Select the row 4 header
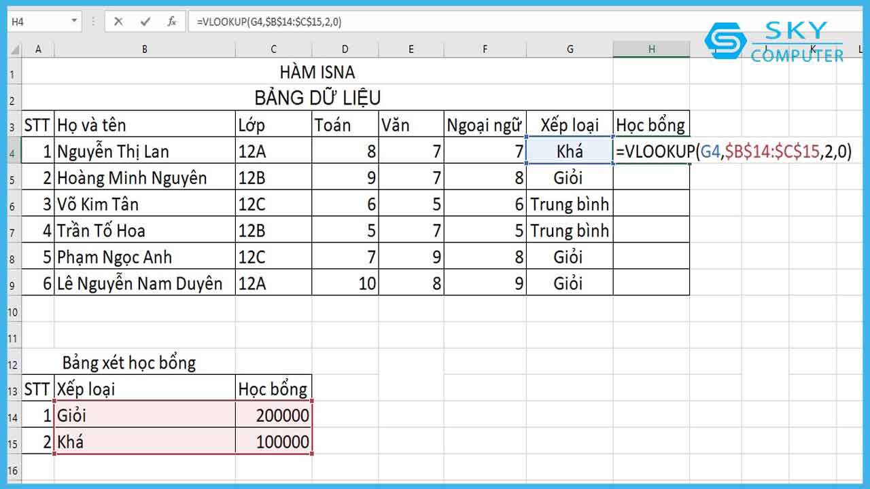Viewport: 870px width, 489px height. tap(14, 151)
